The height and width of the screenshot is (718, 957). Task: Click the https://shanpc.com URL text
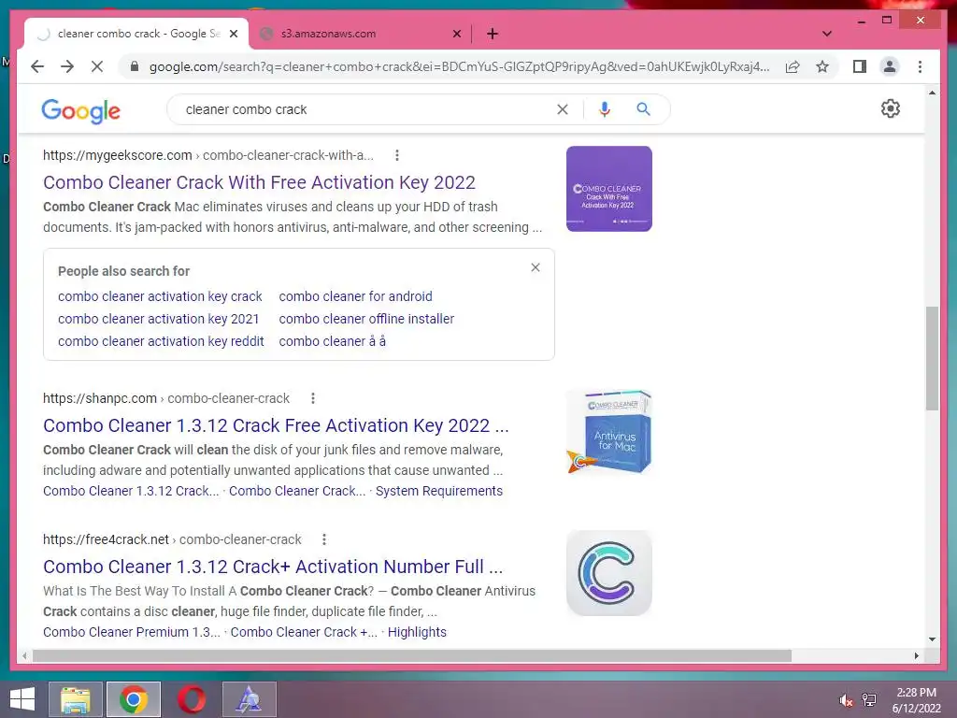coord(99,398)
